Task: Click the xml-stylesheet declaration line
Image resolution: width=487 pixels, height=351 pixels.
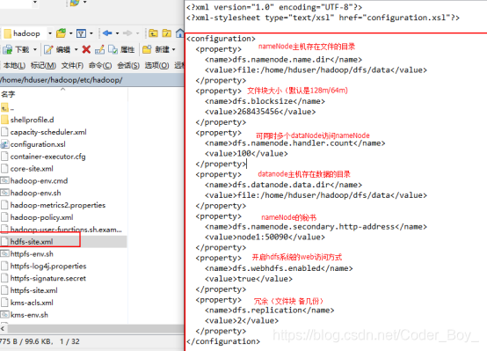Action: pos(323,18)
